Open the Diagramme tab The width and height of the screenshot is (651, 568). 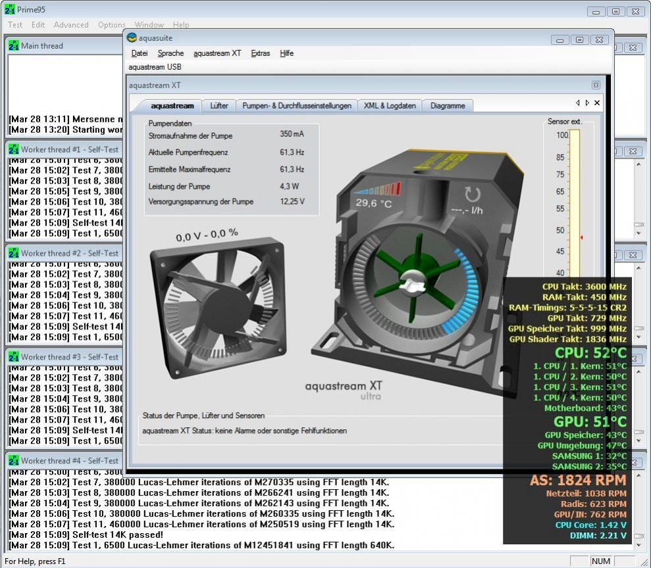point(448,106)
